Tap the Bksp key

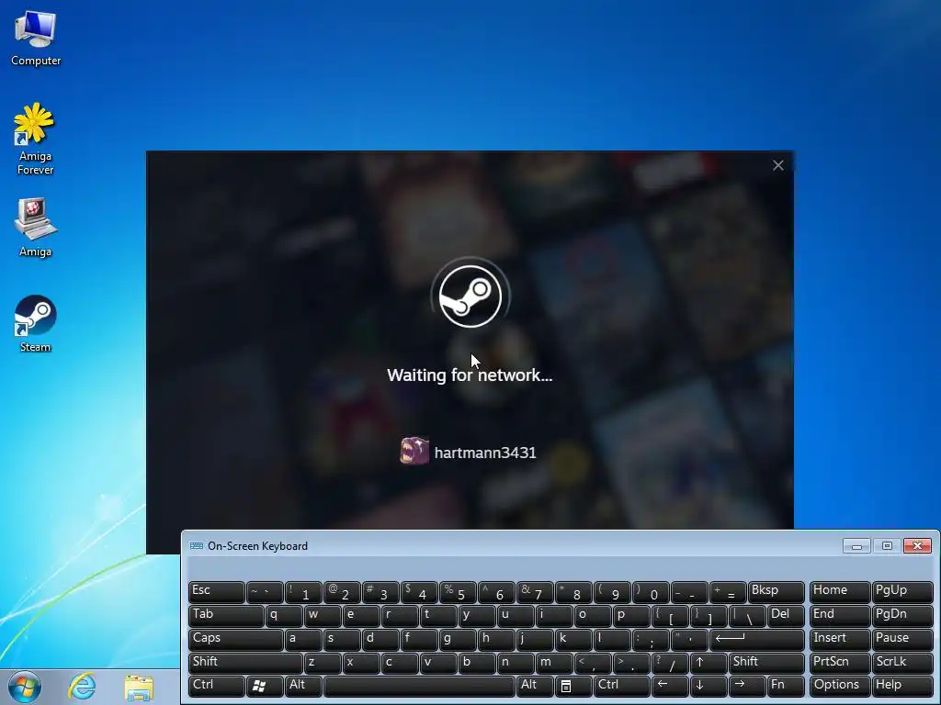(776, 592)
